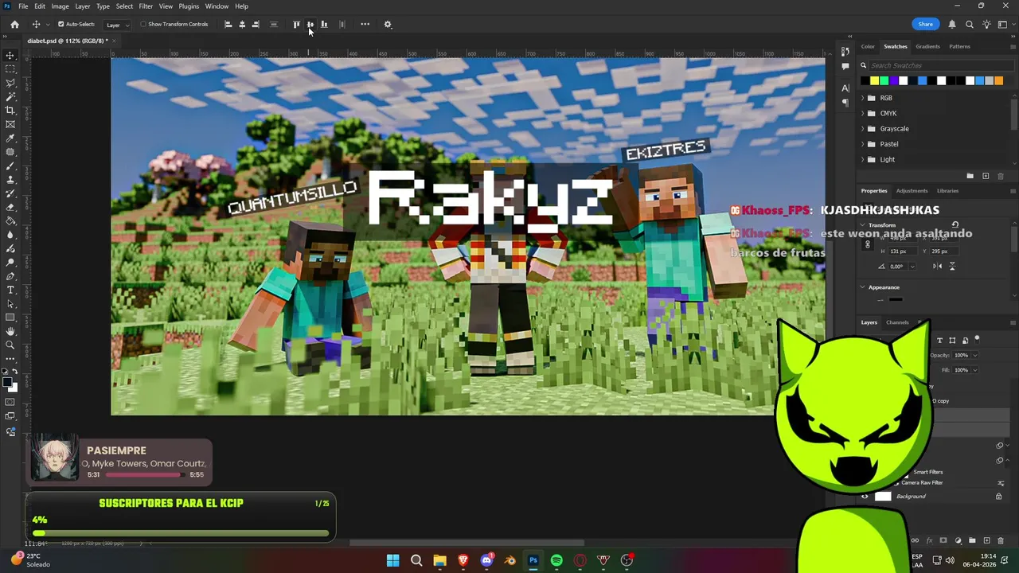Select the Blur tool
This screenshot has width=1019, height=573.
10,235
